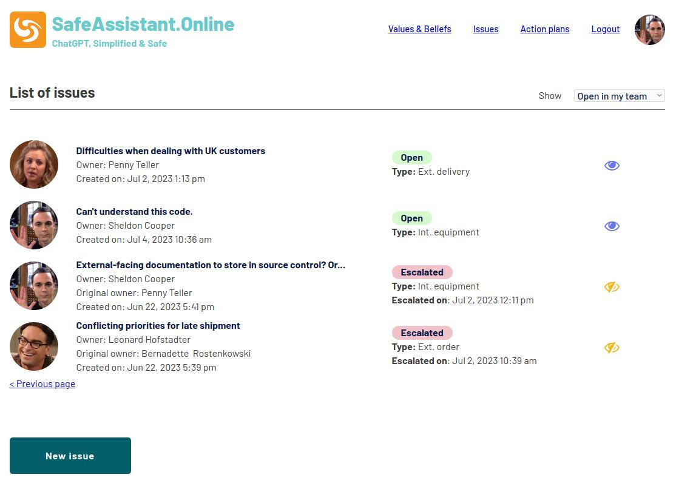
Task: Click the SafeAssistant.Online site title
Action: click(143, 24)
